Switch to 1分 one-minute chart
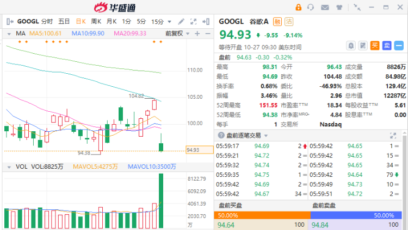 click(126, 22)
